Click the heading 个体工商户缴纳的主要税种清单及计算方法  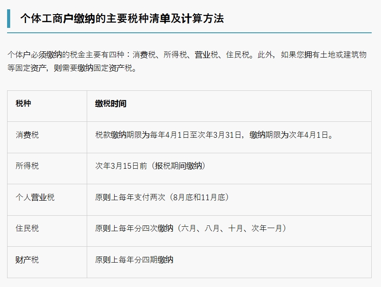(122, 19)
